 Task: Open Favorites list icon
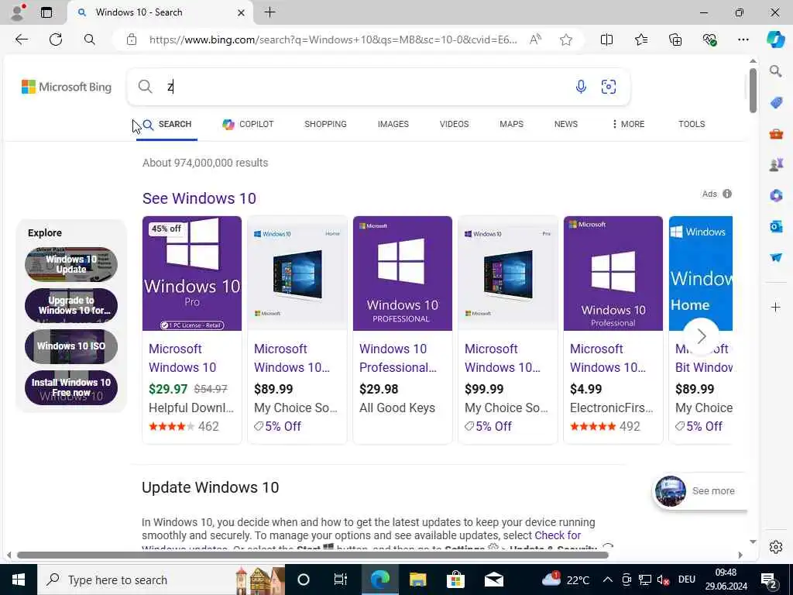pyautogui.click(x=640, y=40)
